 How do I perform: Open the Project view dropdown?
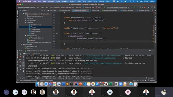tap(24, 10)
